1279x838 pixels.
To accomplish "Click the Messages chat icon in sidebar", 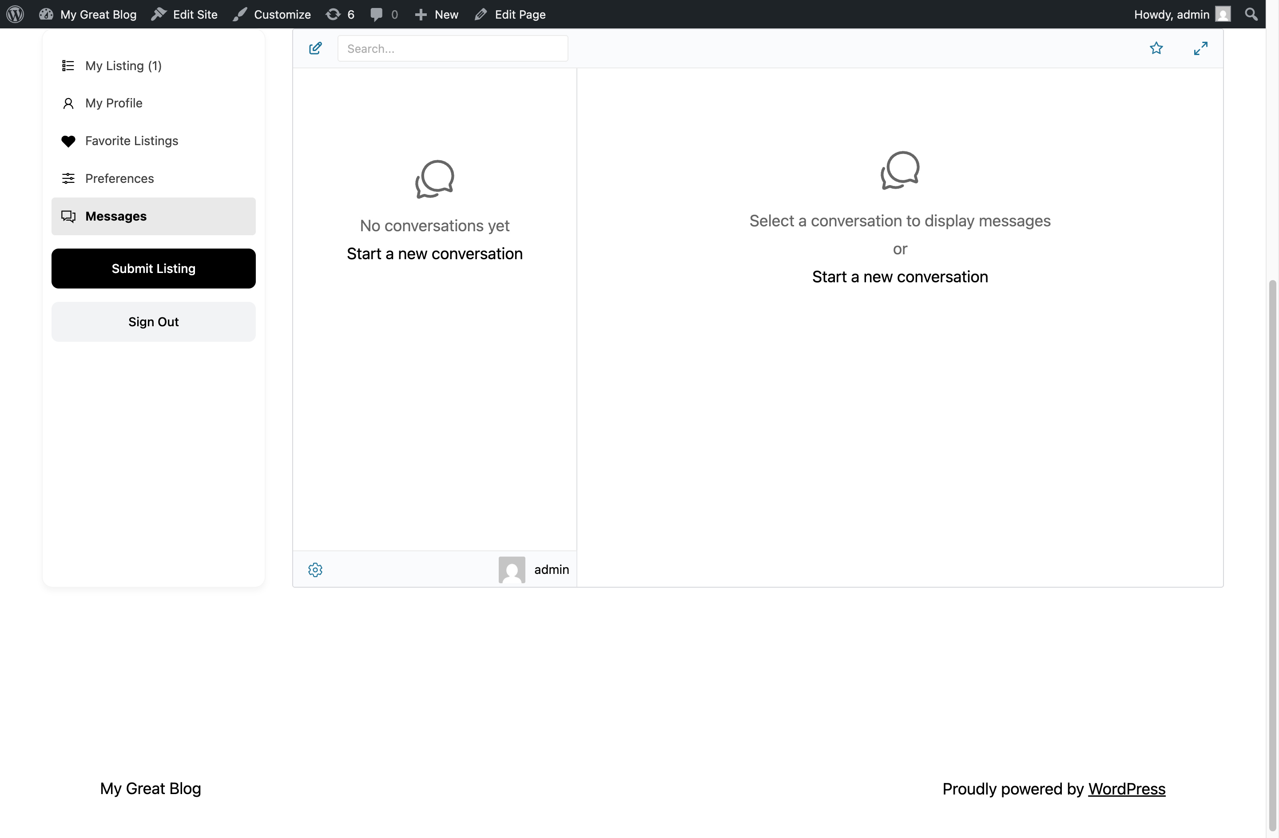I will click(x=68, y=216).
